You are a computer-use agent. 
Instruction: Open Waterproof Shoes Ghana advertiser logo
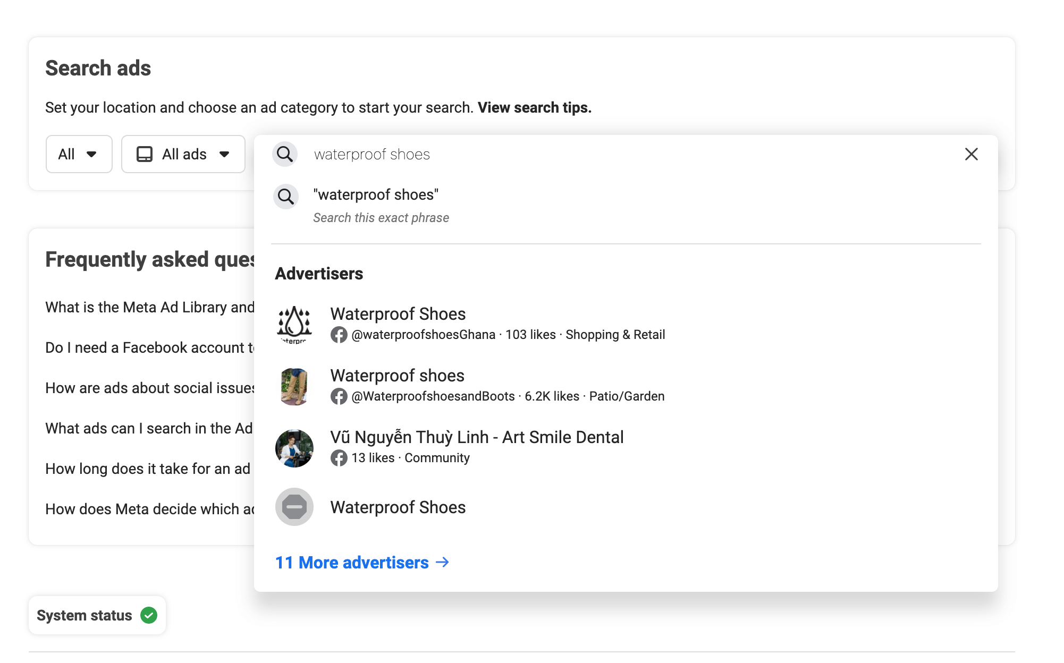coord(294,324)
